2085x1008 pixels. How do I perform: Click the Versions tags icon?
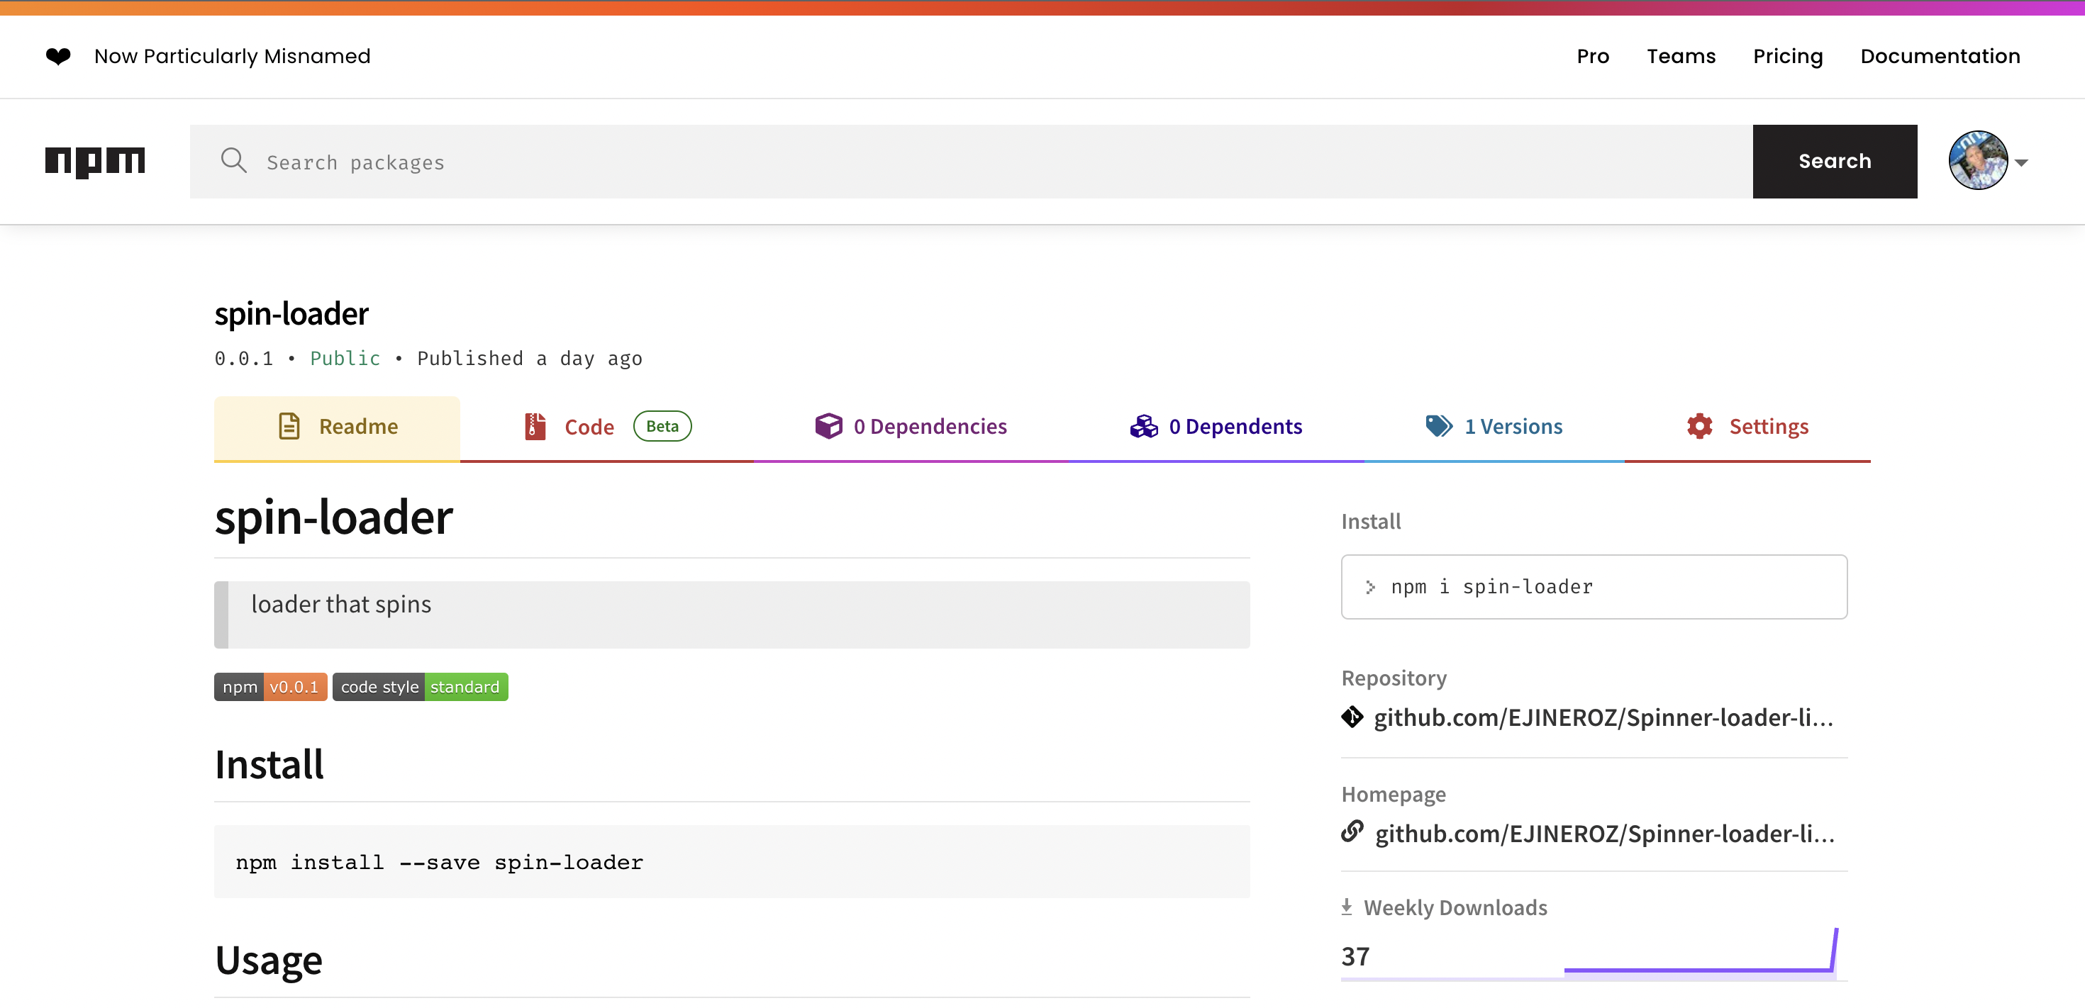(1438, 425)
